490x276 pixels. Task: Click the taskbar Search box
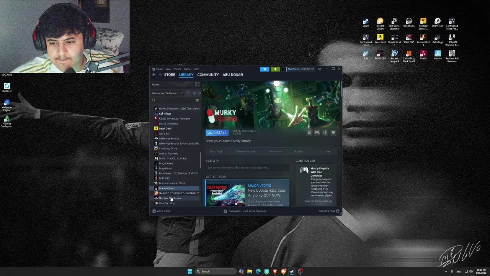click(215, 271)
